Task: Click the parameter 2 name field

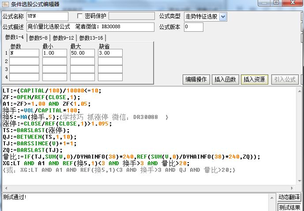Action: [x=24, y=61]
